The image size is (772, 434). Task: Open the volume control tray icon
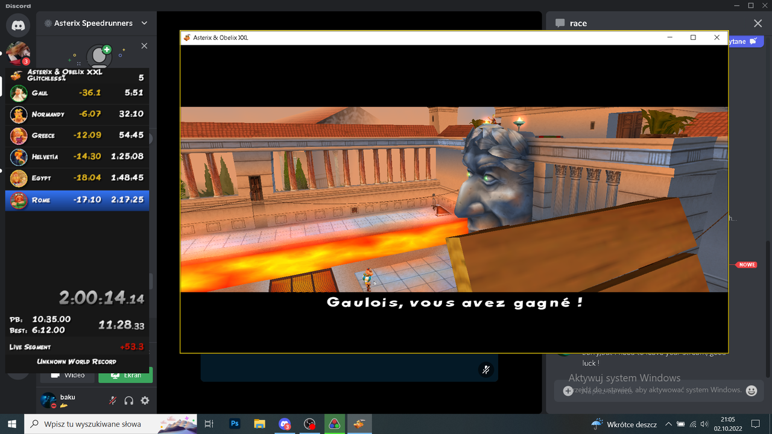(x=705, y=424)
